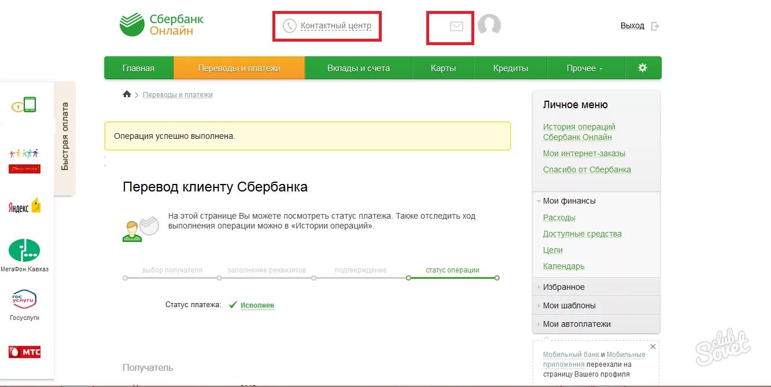Viewport: 771px width, 387px height.
Task: Click the Личное меню heading
Action: 575,105
